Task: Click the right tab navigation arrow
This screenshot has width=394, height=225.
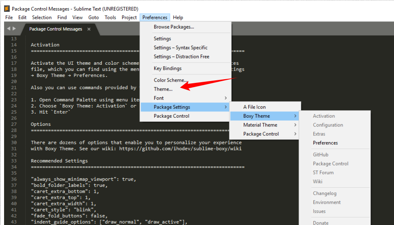Action: pos(14,28)
